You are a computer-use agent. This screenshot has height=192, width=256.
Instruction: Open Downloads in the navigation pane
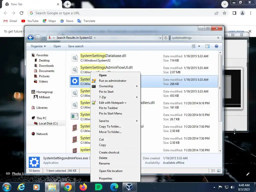click(46, 66)
